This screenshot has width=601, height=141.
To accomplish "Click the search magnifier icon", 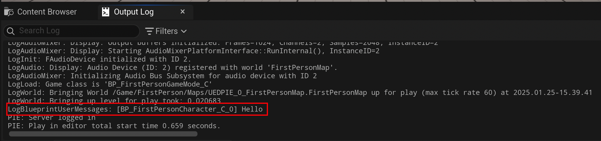I will tap(11, 31).
